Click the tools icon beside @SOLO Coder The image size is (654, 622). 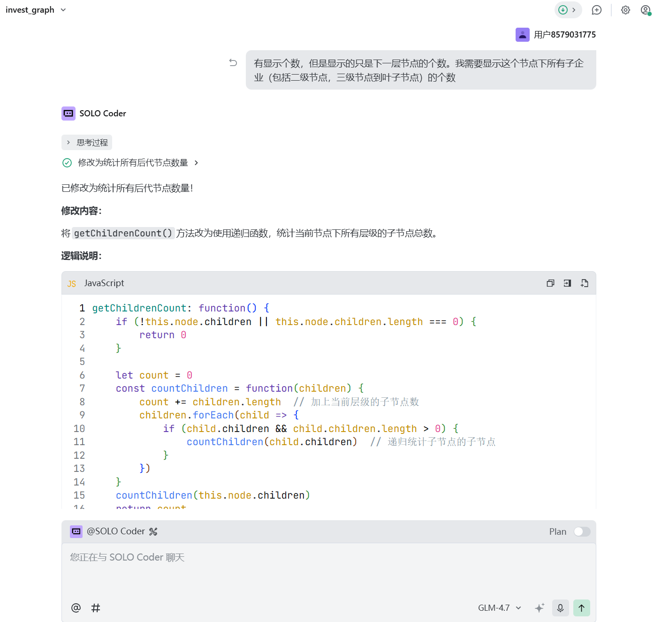(x=153, y=531)
